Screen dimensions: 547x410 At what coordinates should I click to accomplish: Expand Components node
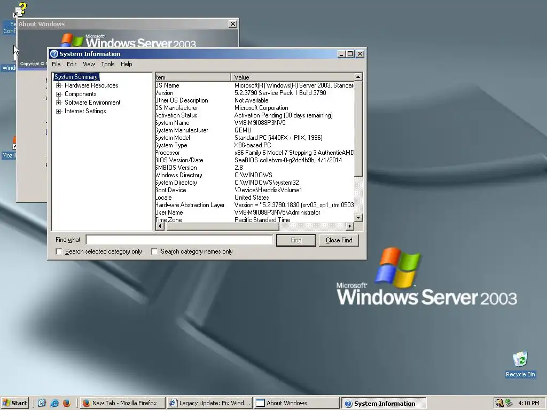pos(59,94)
